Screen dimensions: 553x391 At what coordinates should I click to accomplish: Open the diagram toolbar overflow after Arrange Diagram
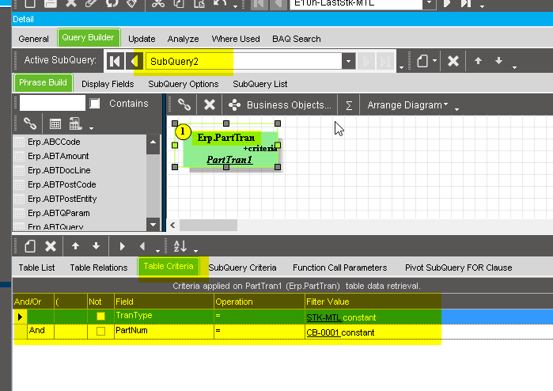pos(456,109)
